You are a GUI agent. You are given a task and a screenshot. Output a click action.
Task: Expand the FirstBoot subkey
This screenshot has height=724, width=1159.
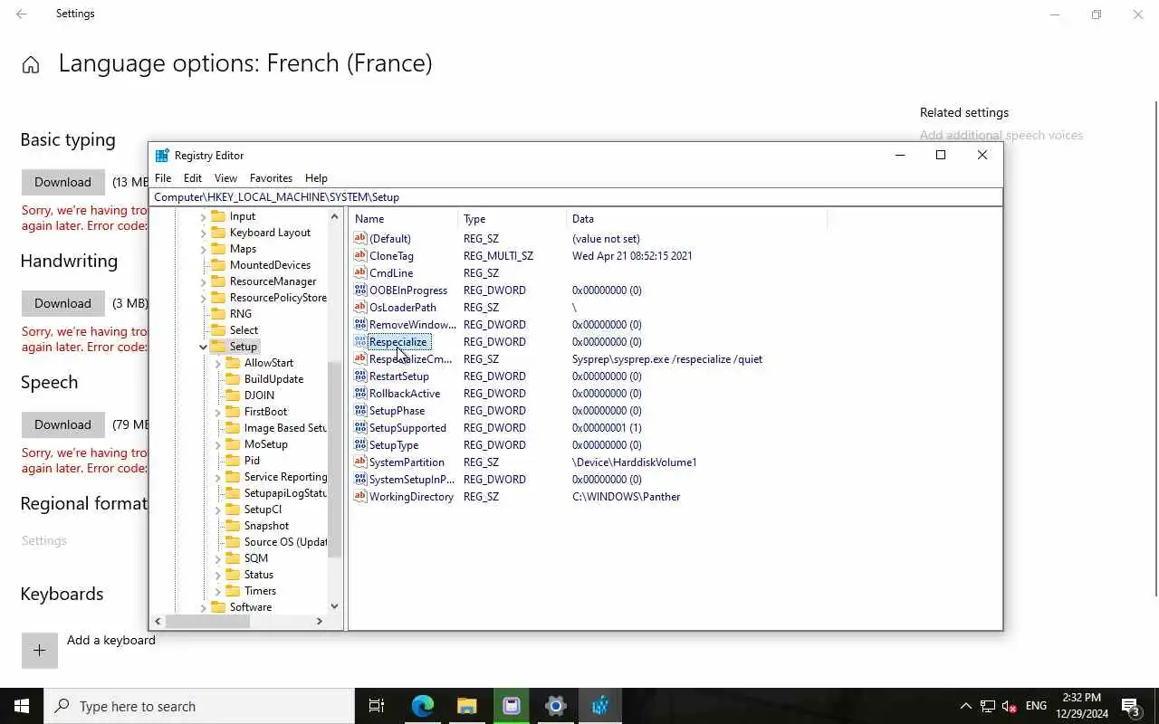click(x=217, y=413)
